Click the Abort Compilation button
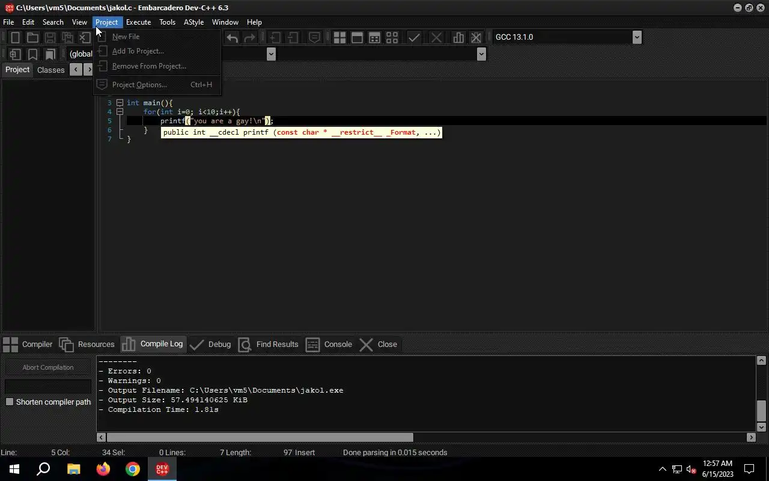The height and width of the screenshot is (481, 769). coord(48,367)
